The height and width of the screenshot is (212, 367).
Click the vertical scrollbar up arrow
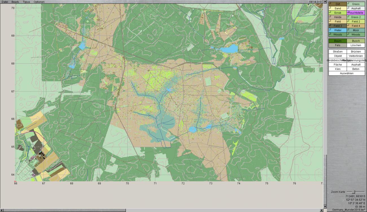point(325,2)
